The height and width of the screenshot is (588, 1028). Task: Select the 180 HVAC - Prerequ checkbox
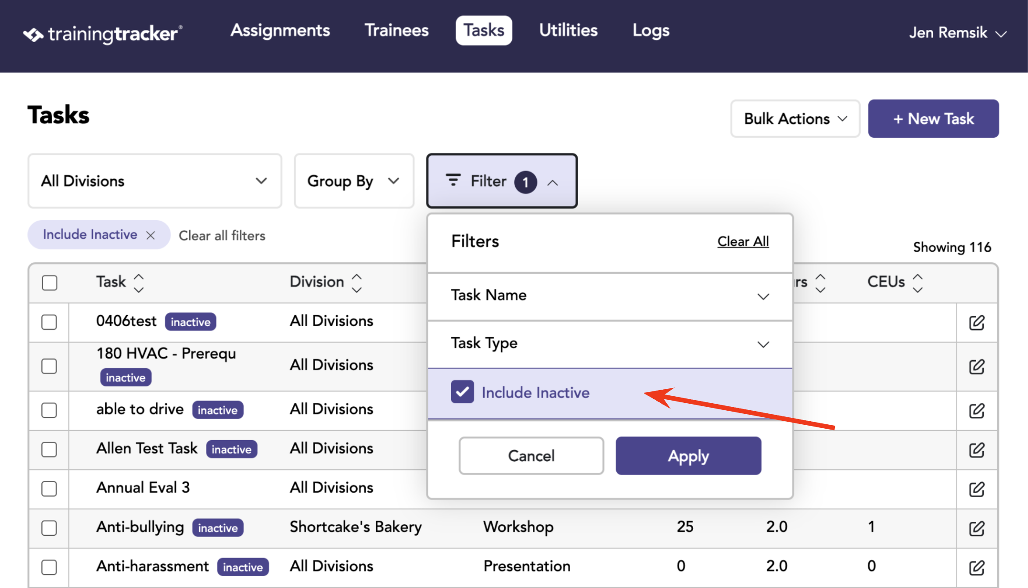pos(49,366)
